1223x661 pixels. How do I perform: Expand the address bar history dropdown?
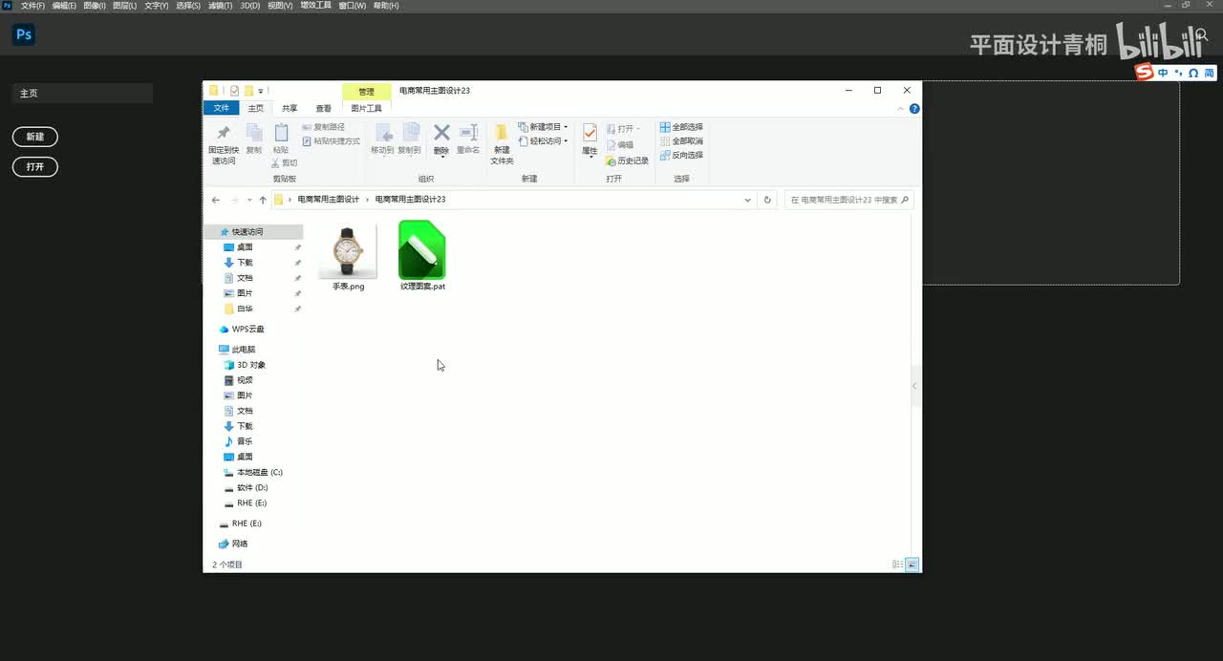click(747, 200)
